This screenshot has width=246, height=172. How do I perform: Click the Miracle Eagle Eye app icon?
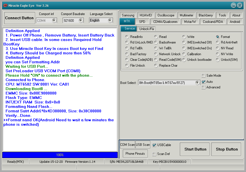click(x=5, y=6)
